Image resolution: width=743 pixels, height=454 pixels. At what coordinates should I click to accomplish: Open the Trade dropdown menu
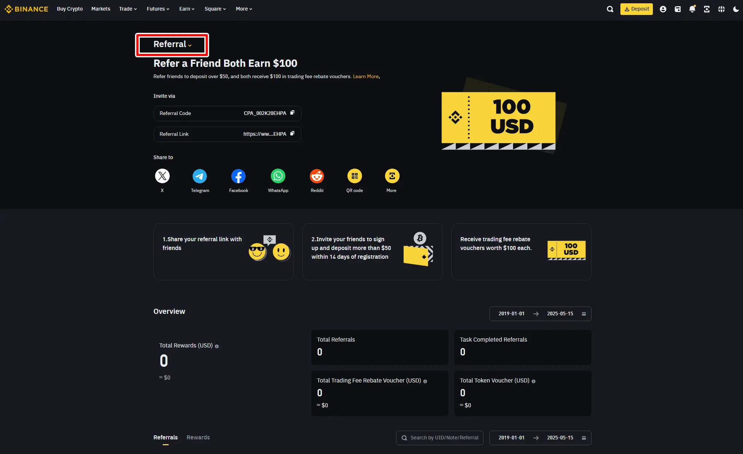(128, 9)
